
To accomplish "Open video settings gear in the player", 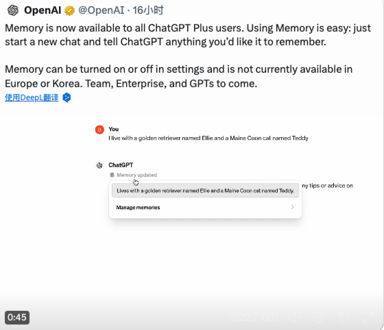I will tap(319, 318).
